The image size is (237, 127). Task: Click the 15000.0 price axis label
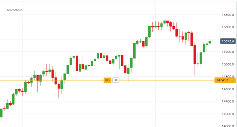pyautogui.click(x=228, y=64)
